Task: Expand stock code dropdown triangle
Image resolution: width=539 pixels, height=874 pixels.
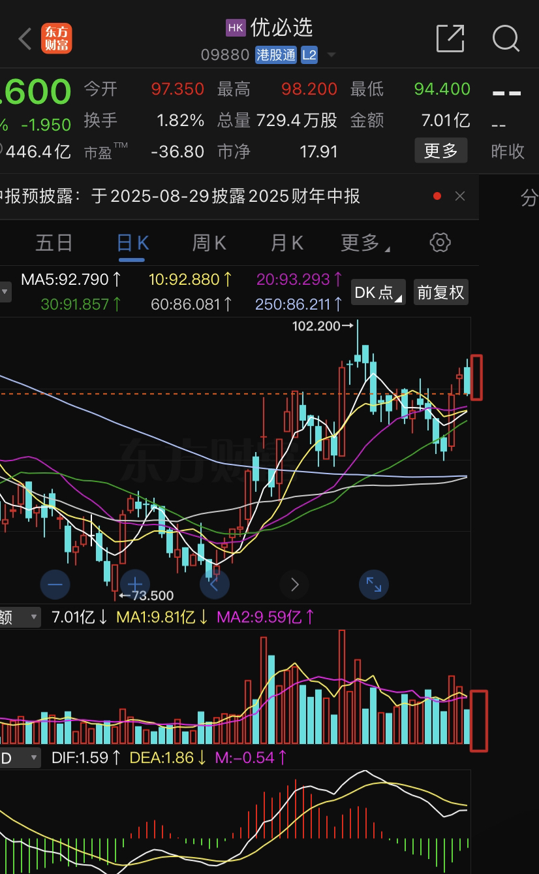Action: 331,55
